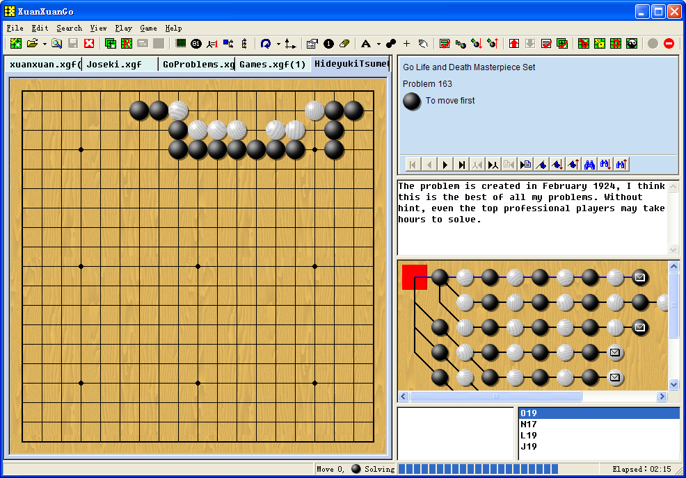Image resolution: width=686 pixels, height=478 pixels.
Task: Click the flag with down-arrow button
Action: point(557,165)
